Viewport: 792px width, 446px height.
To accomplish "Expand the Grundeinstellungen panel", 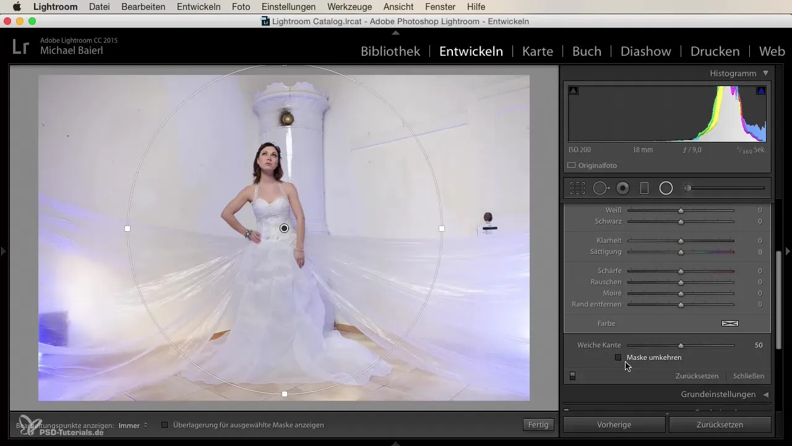I will tap(765, 395).
